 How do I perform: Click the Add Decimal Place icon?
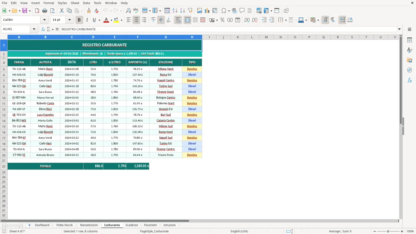click(247, 20)
